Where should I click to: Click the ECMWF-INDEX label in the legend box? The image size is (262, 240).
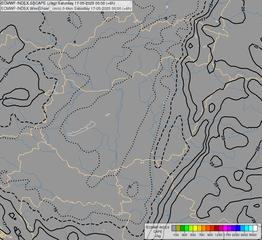pos(158,227)
